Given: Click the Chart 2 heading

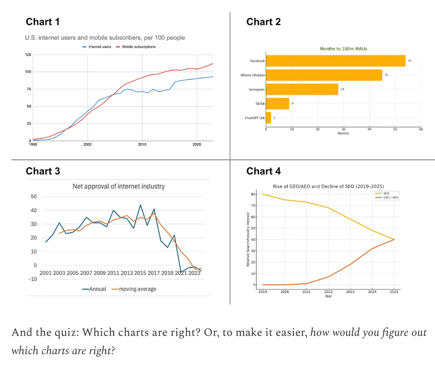Looking at the screenshot, I should pos(263,22).
